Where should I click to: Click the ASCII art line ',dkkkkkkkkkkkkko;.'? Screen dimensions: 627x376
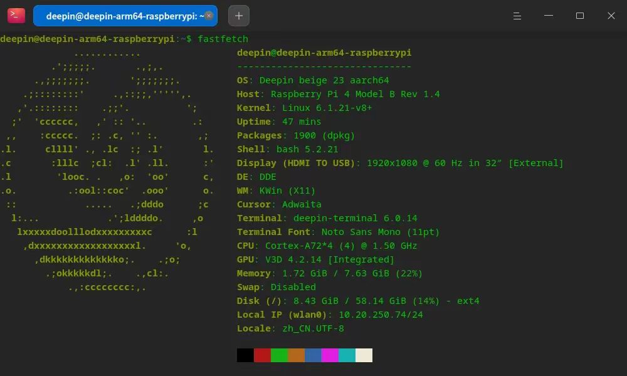click(85, 259)
